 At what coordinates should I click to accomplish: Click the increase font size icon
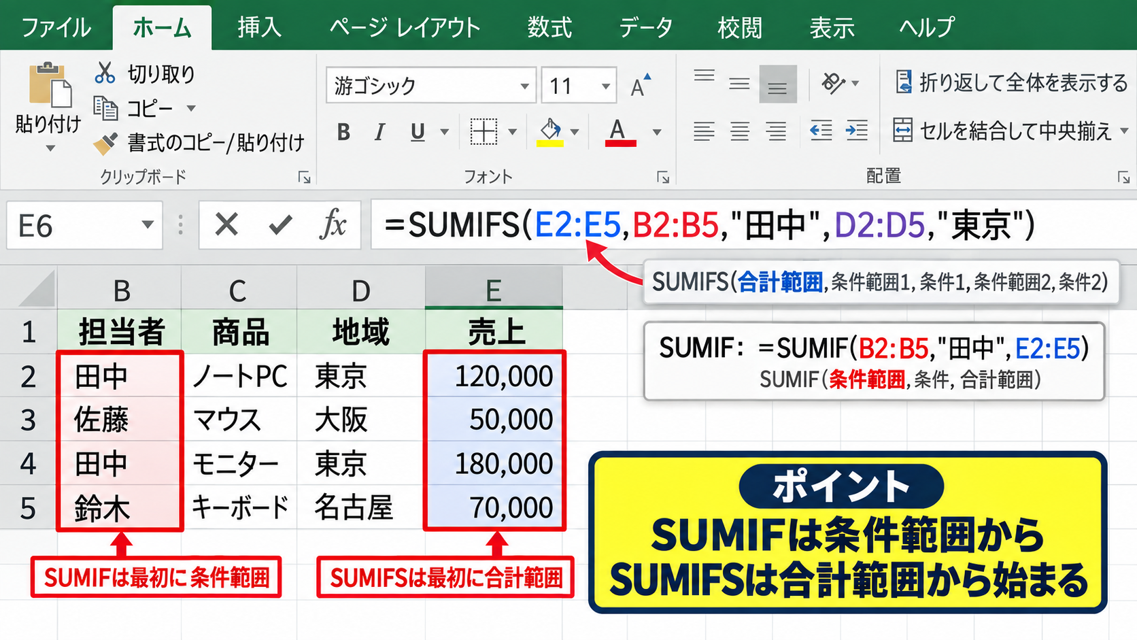pyautogui.click(x=640, y=86)
